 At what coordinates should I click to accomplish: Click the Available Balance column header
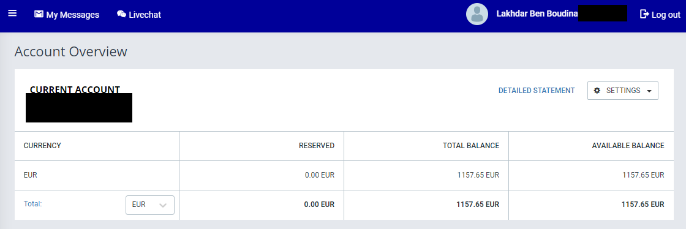tap(628, 146)
